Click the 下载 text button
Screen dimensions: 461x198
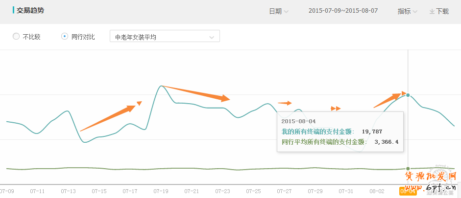pos(442,11)
